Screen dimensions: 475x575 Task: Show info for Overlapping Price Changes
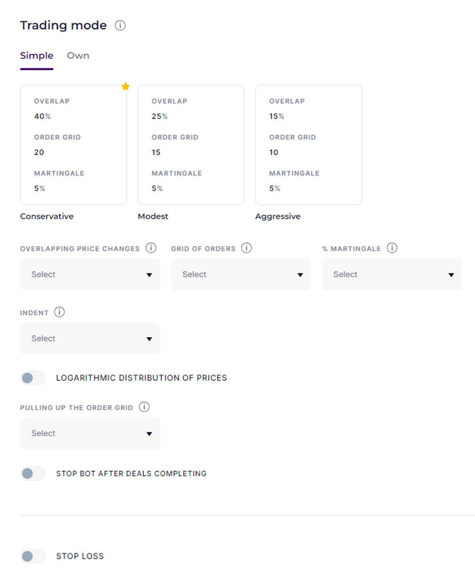point(151,248)
